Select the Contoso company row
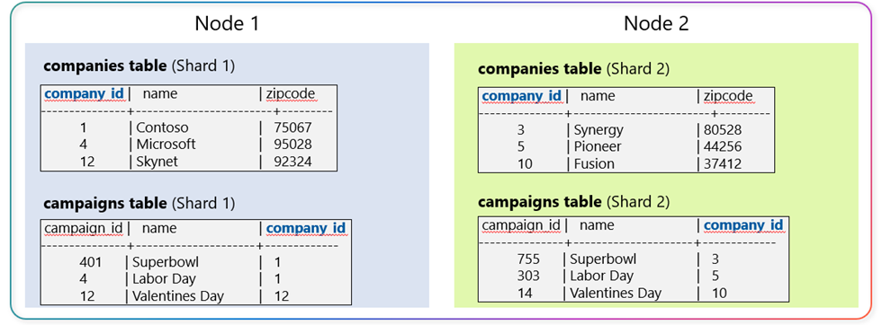This screenshot has width=882, height=325. point(188,127)
